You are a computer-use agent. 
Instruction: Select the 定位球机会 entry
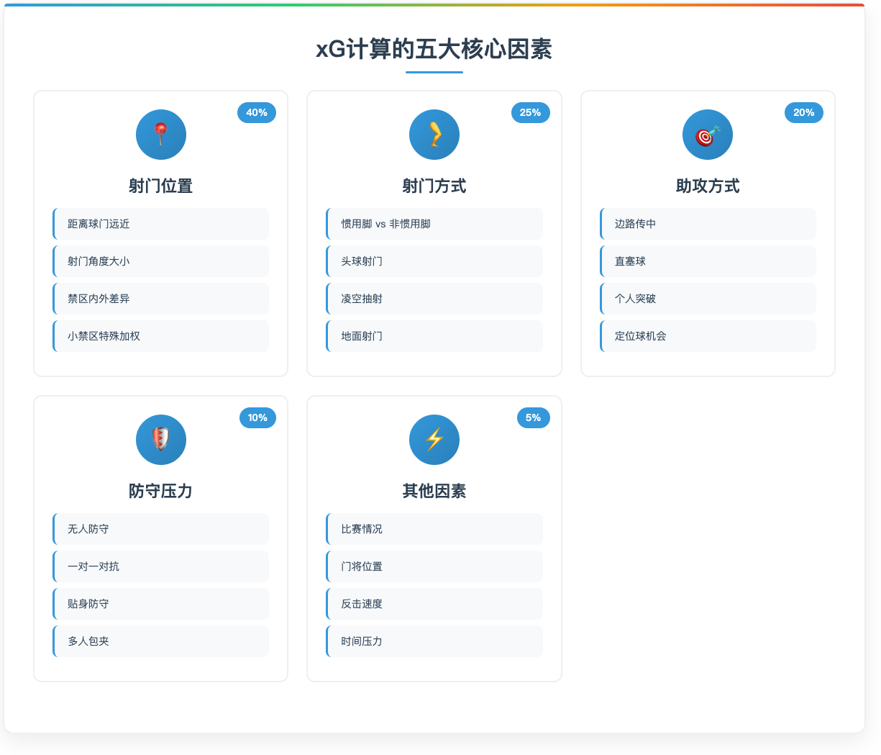point(707,336)
